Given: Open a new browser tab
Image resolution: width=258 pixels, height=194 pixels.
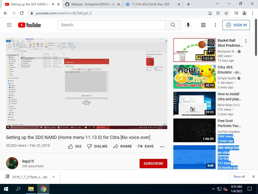Looking at the screenshot, I should [x=188, y=4].
